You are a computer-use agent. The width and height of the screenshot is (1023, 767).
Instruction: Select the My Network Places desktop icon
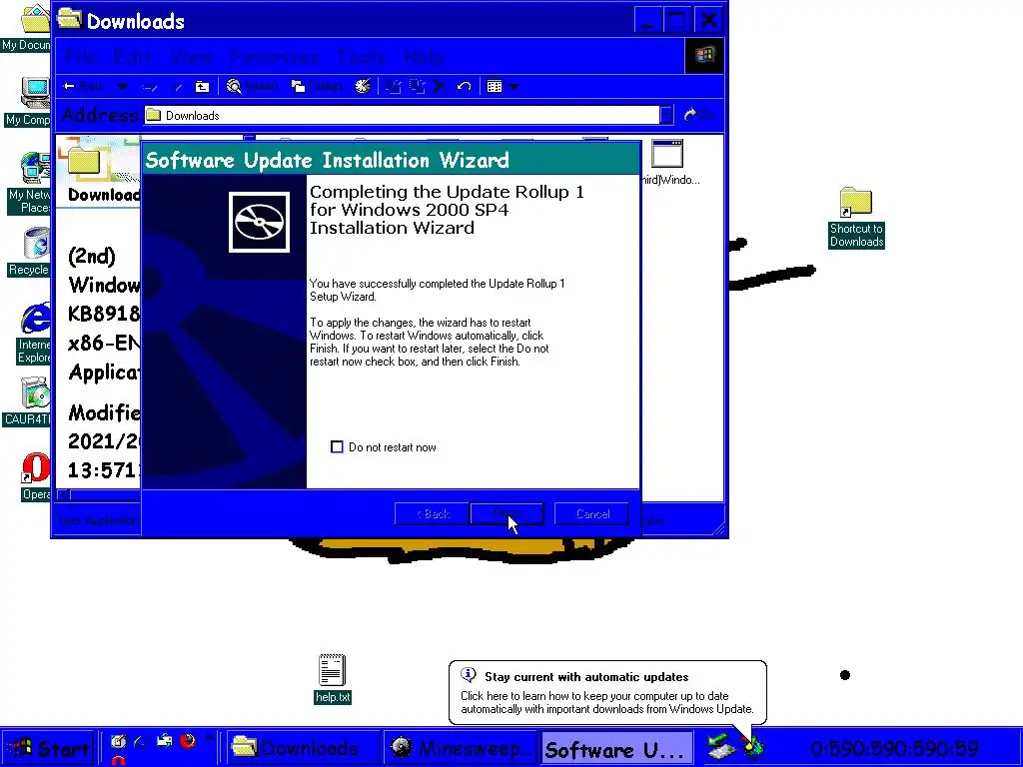point(29,183)
